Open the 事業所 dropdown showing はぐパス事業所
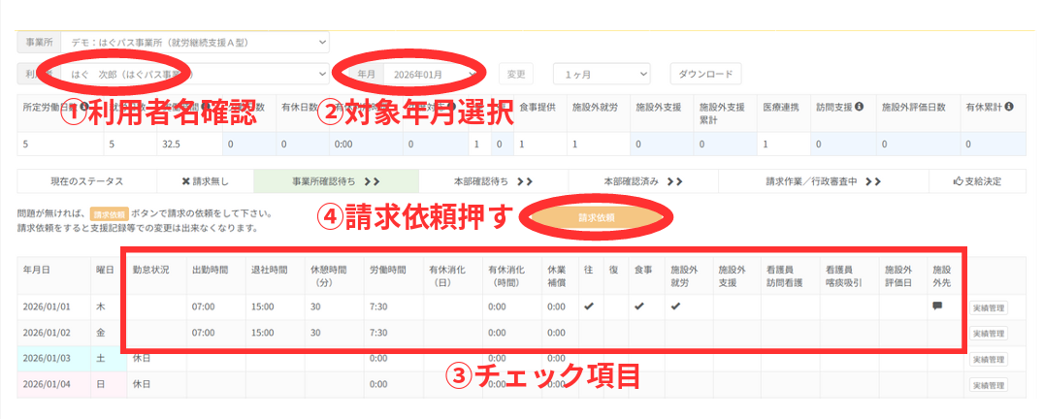Image resolution: width=1043 pixels, height=419 pixels. [194, 42]
